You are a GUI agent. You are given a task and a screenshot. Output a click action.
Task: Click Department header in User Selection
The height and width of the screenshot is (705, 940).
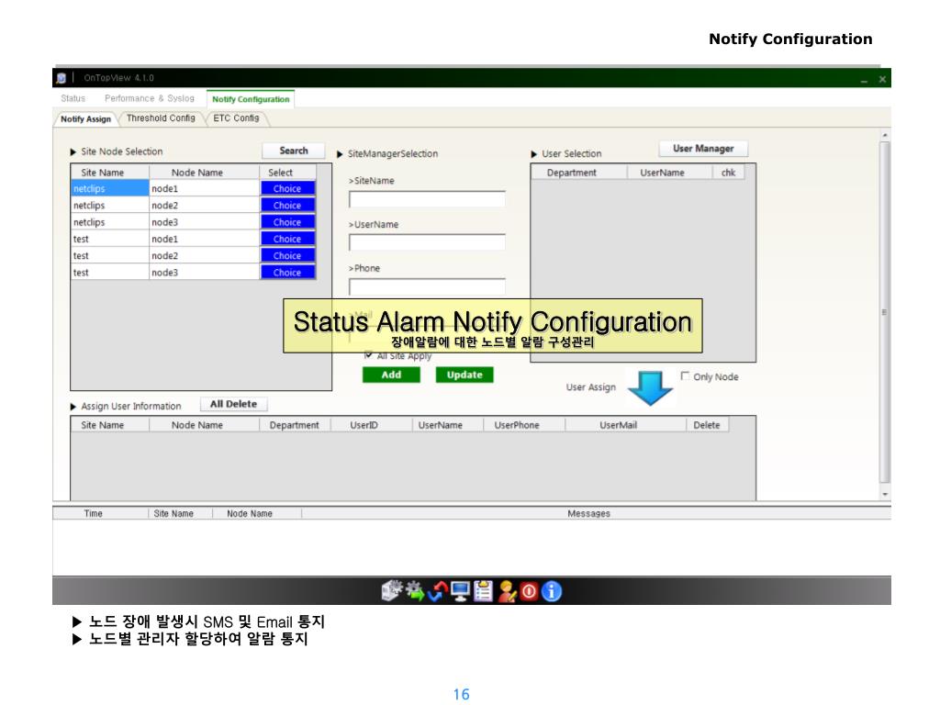tap(578, 172)
